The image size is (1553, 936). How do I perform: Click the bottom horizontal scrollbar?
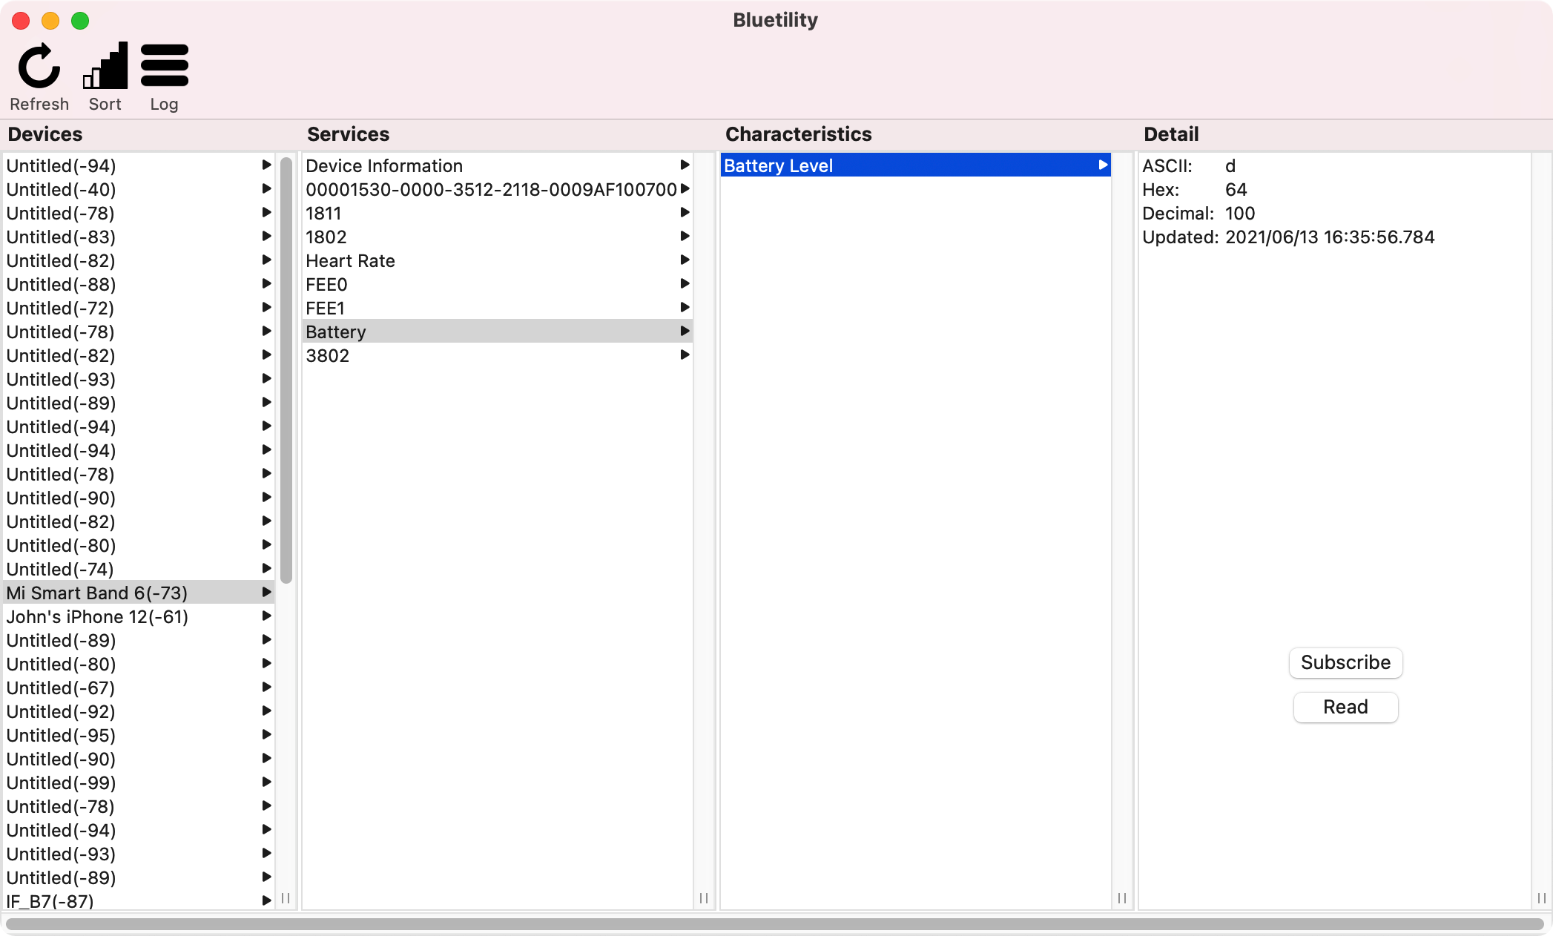point(775,924)
